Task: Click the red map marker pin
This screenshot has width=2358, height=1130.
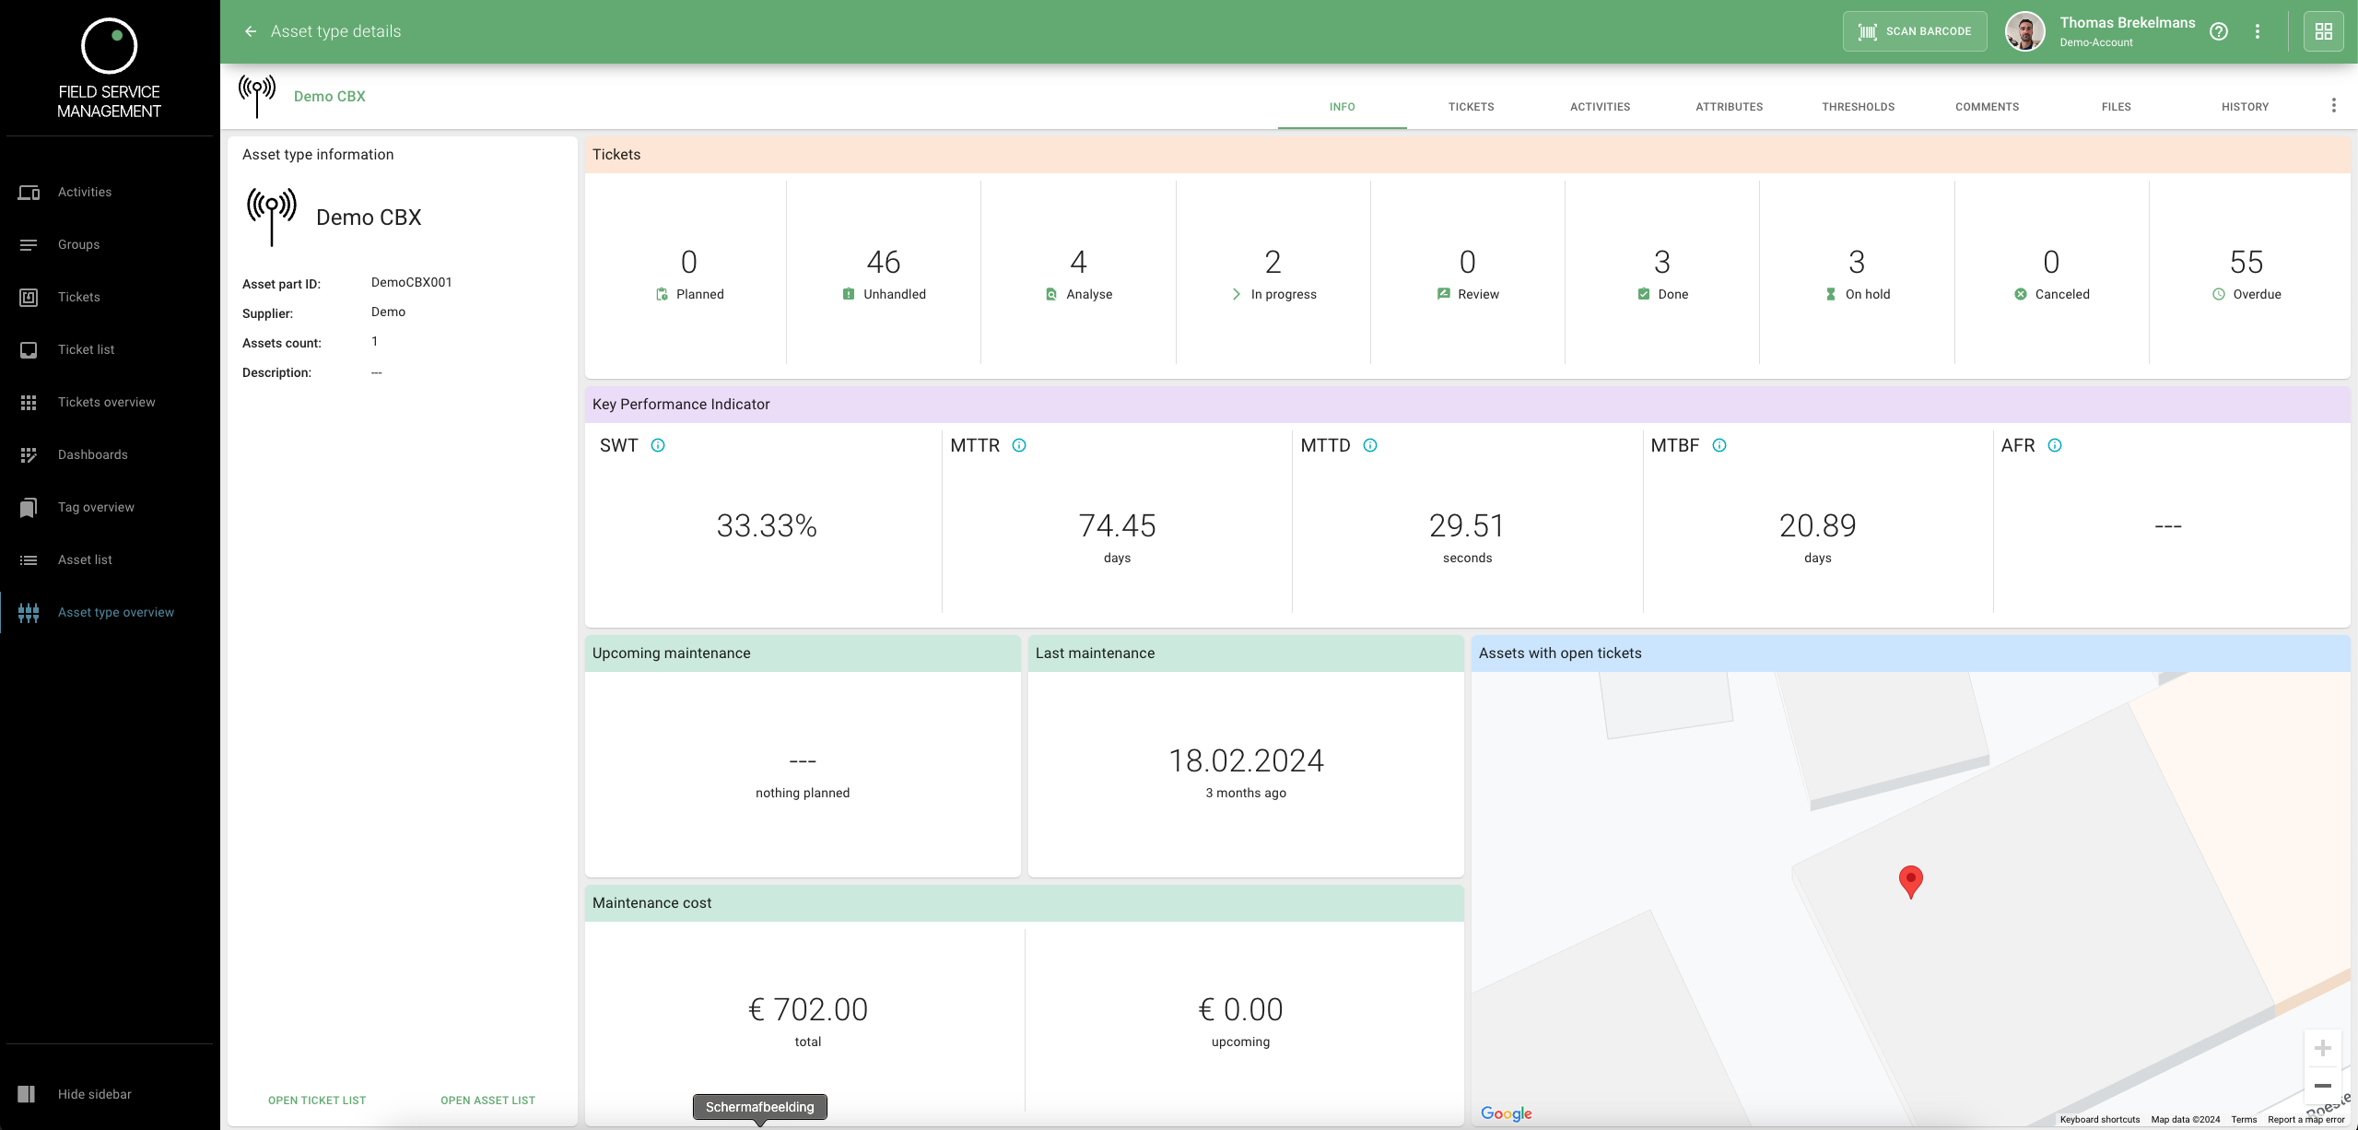Action: pos(1911,879)
